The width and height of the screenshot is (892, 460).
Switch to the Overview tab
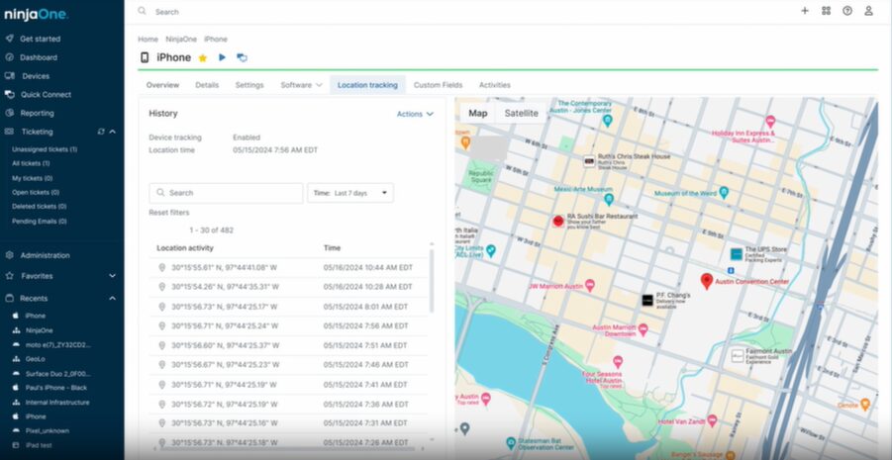click(x=162, y=85)
